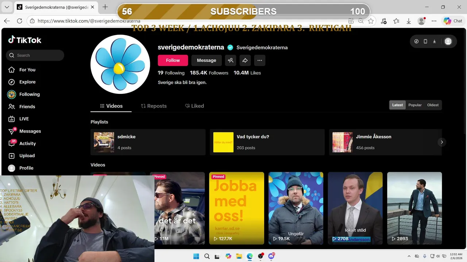This screenshot has height=262, width=467.
Task: Click the sverigedemokraterna profile picture
Action: pyautogui.click(x=120, y=65)
